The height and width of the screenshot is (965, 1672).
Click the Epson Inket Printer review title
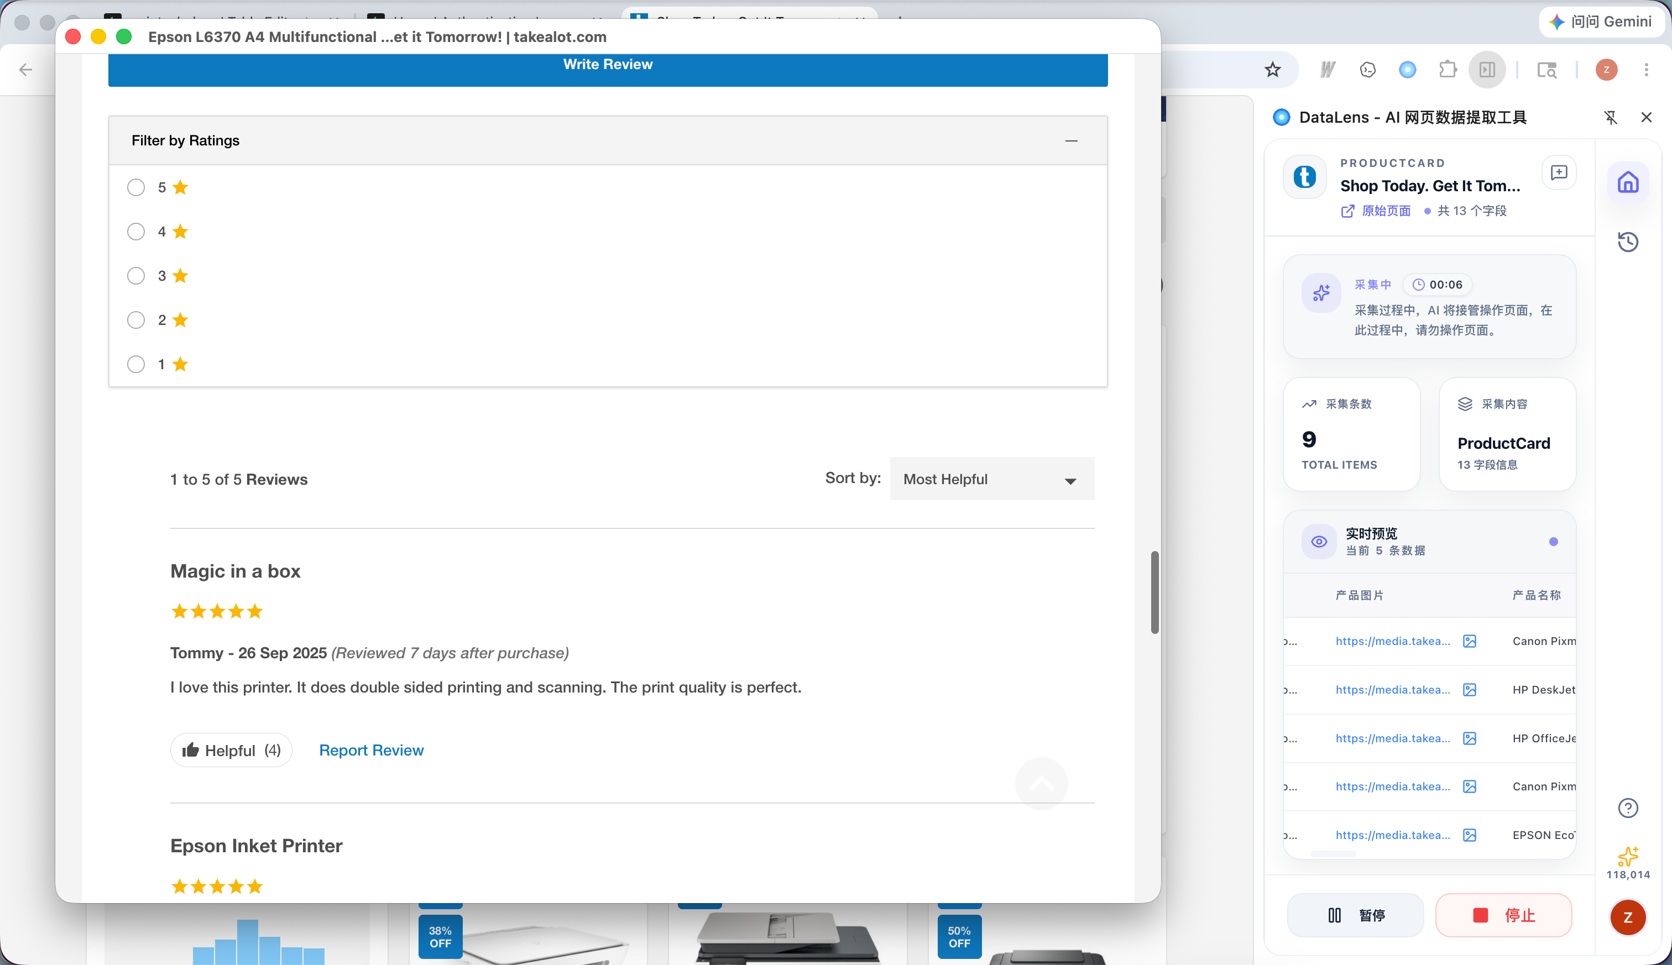pyautogui.click(x=257, y=846)
